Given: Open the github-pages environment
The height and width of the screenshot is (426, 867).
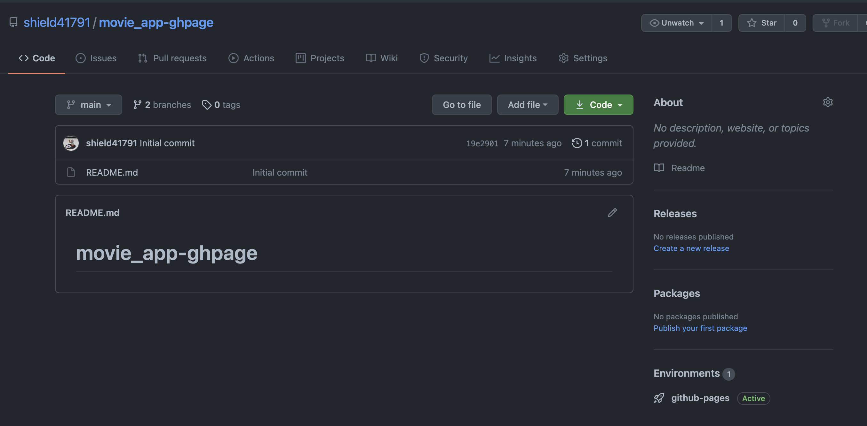Looking at the screenshot, I should (x=700, y=398).
